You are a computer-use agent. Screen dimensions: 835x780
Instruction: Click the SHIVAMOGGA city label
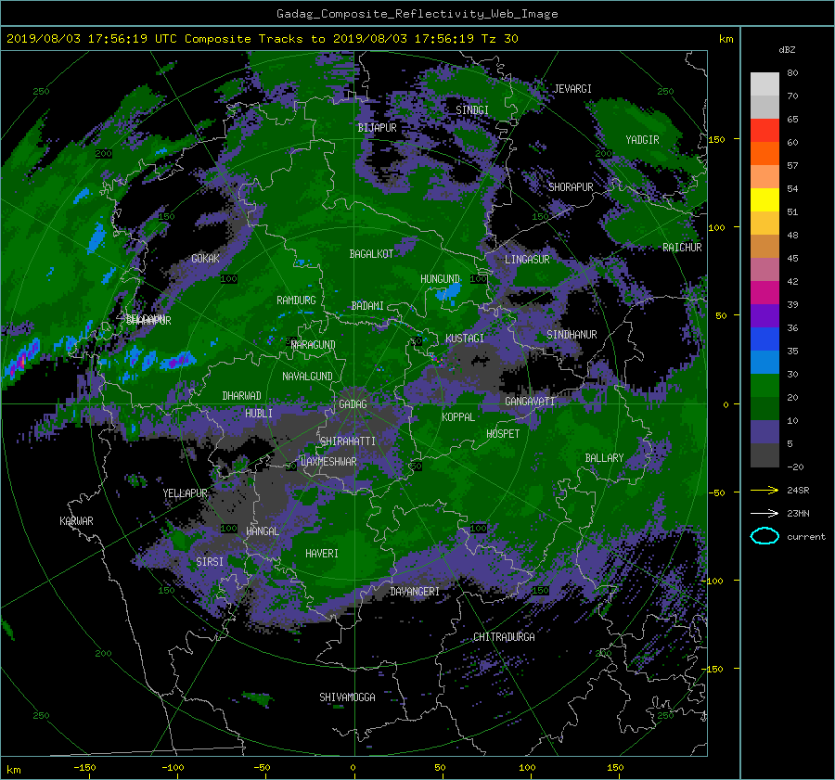tap(347, 697)
